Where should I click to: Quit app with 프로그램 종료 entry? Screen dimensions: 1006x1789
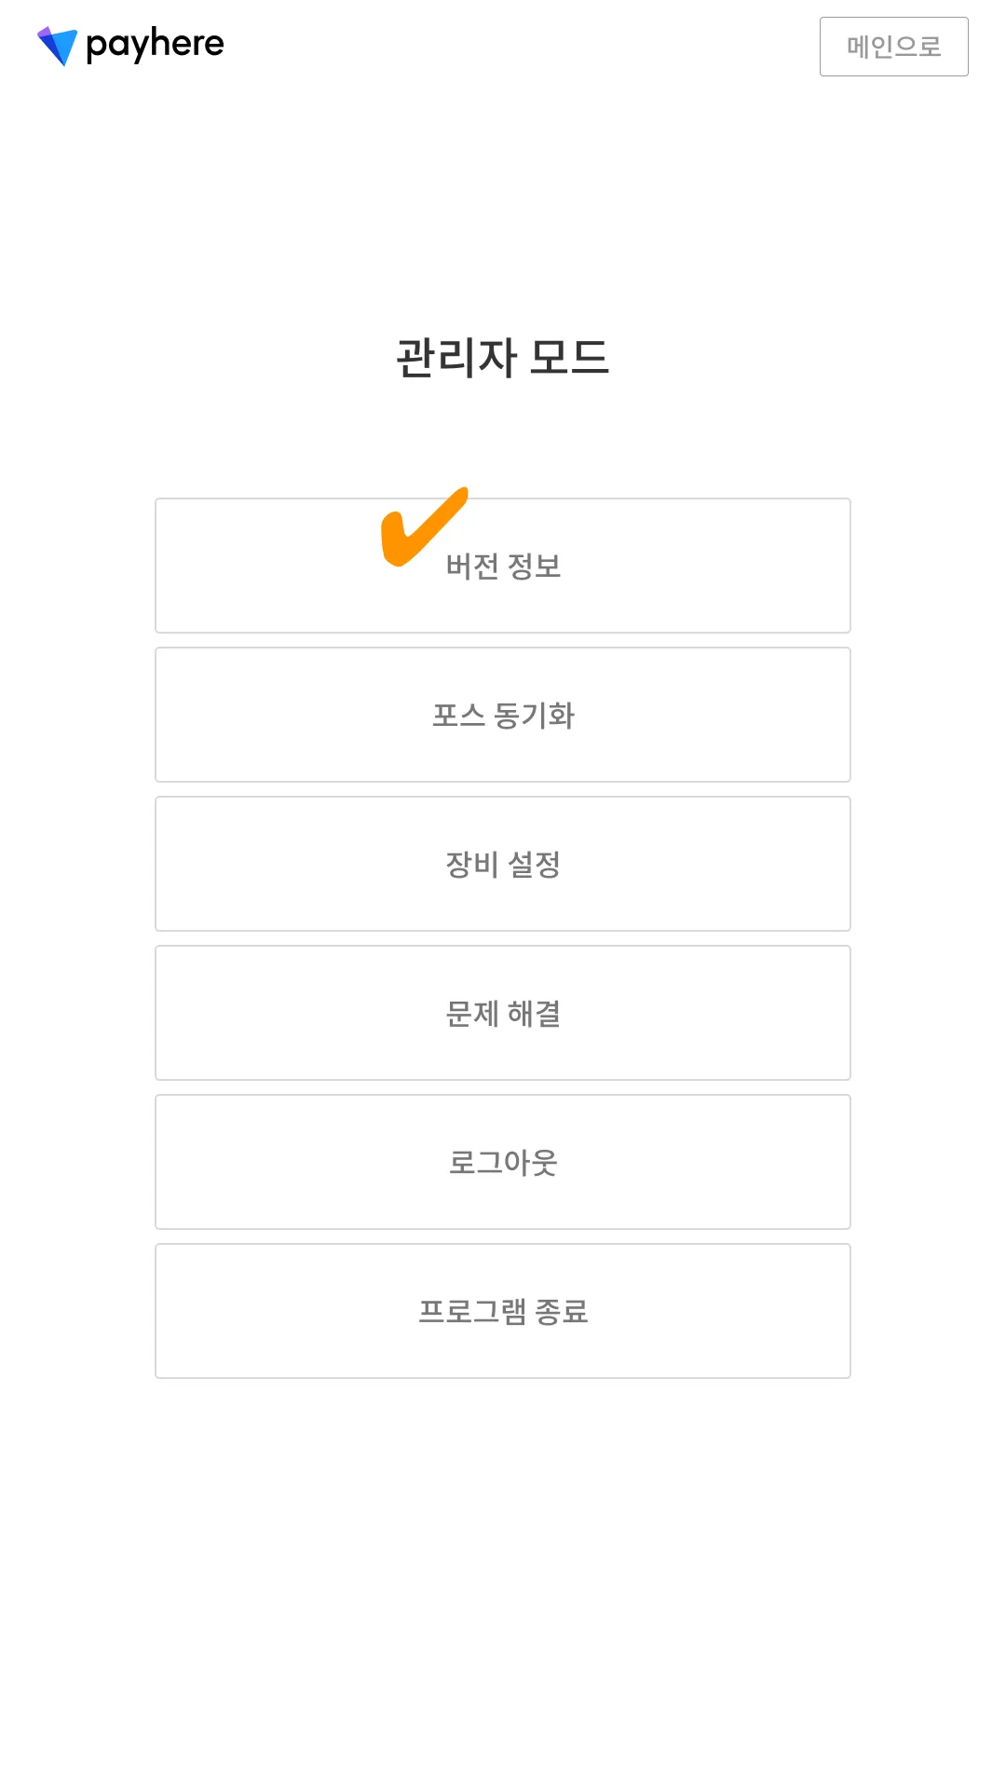[x=503, y=1311]
